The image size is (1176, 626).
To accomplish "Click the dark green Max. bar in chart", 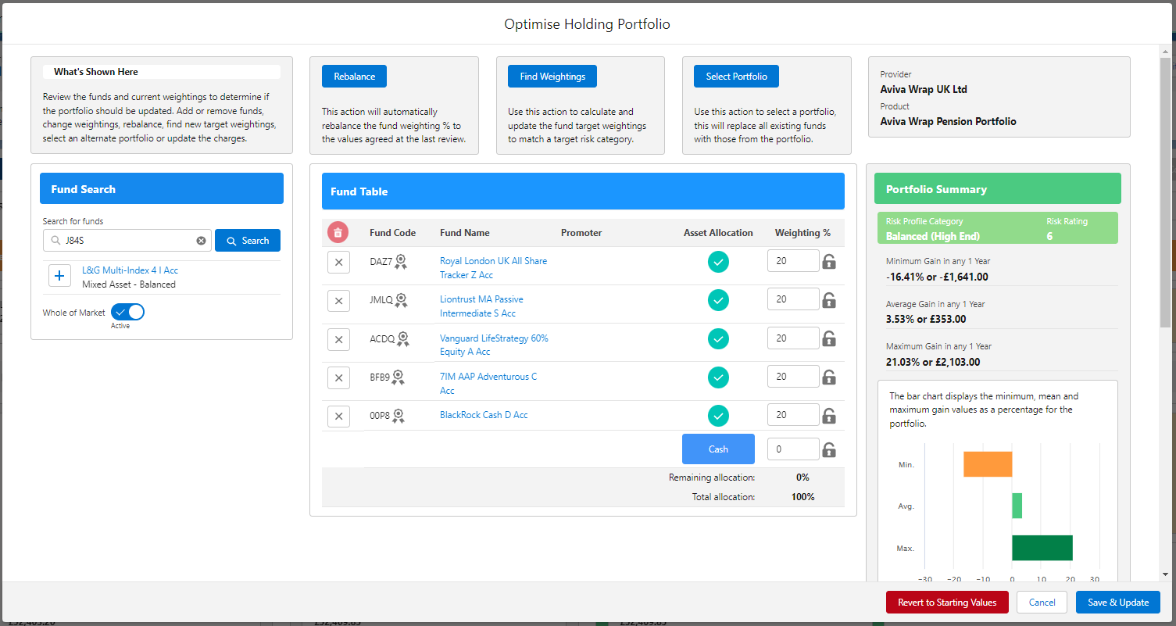I will pos(1042,548).
